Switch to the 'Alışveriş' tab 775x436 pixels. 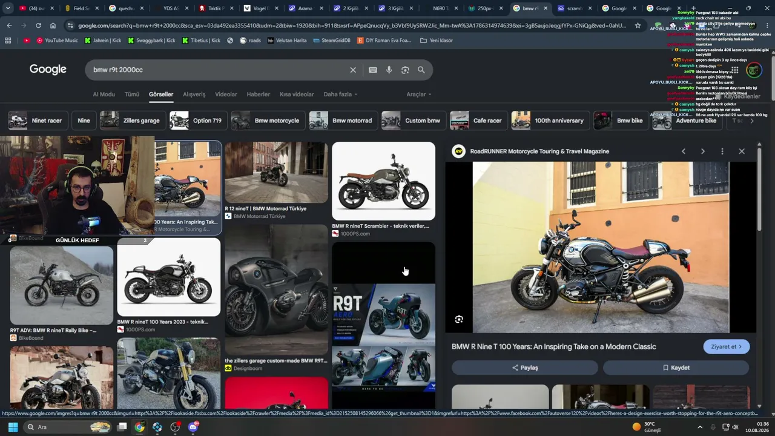point(194,94)
